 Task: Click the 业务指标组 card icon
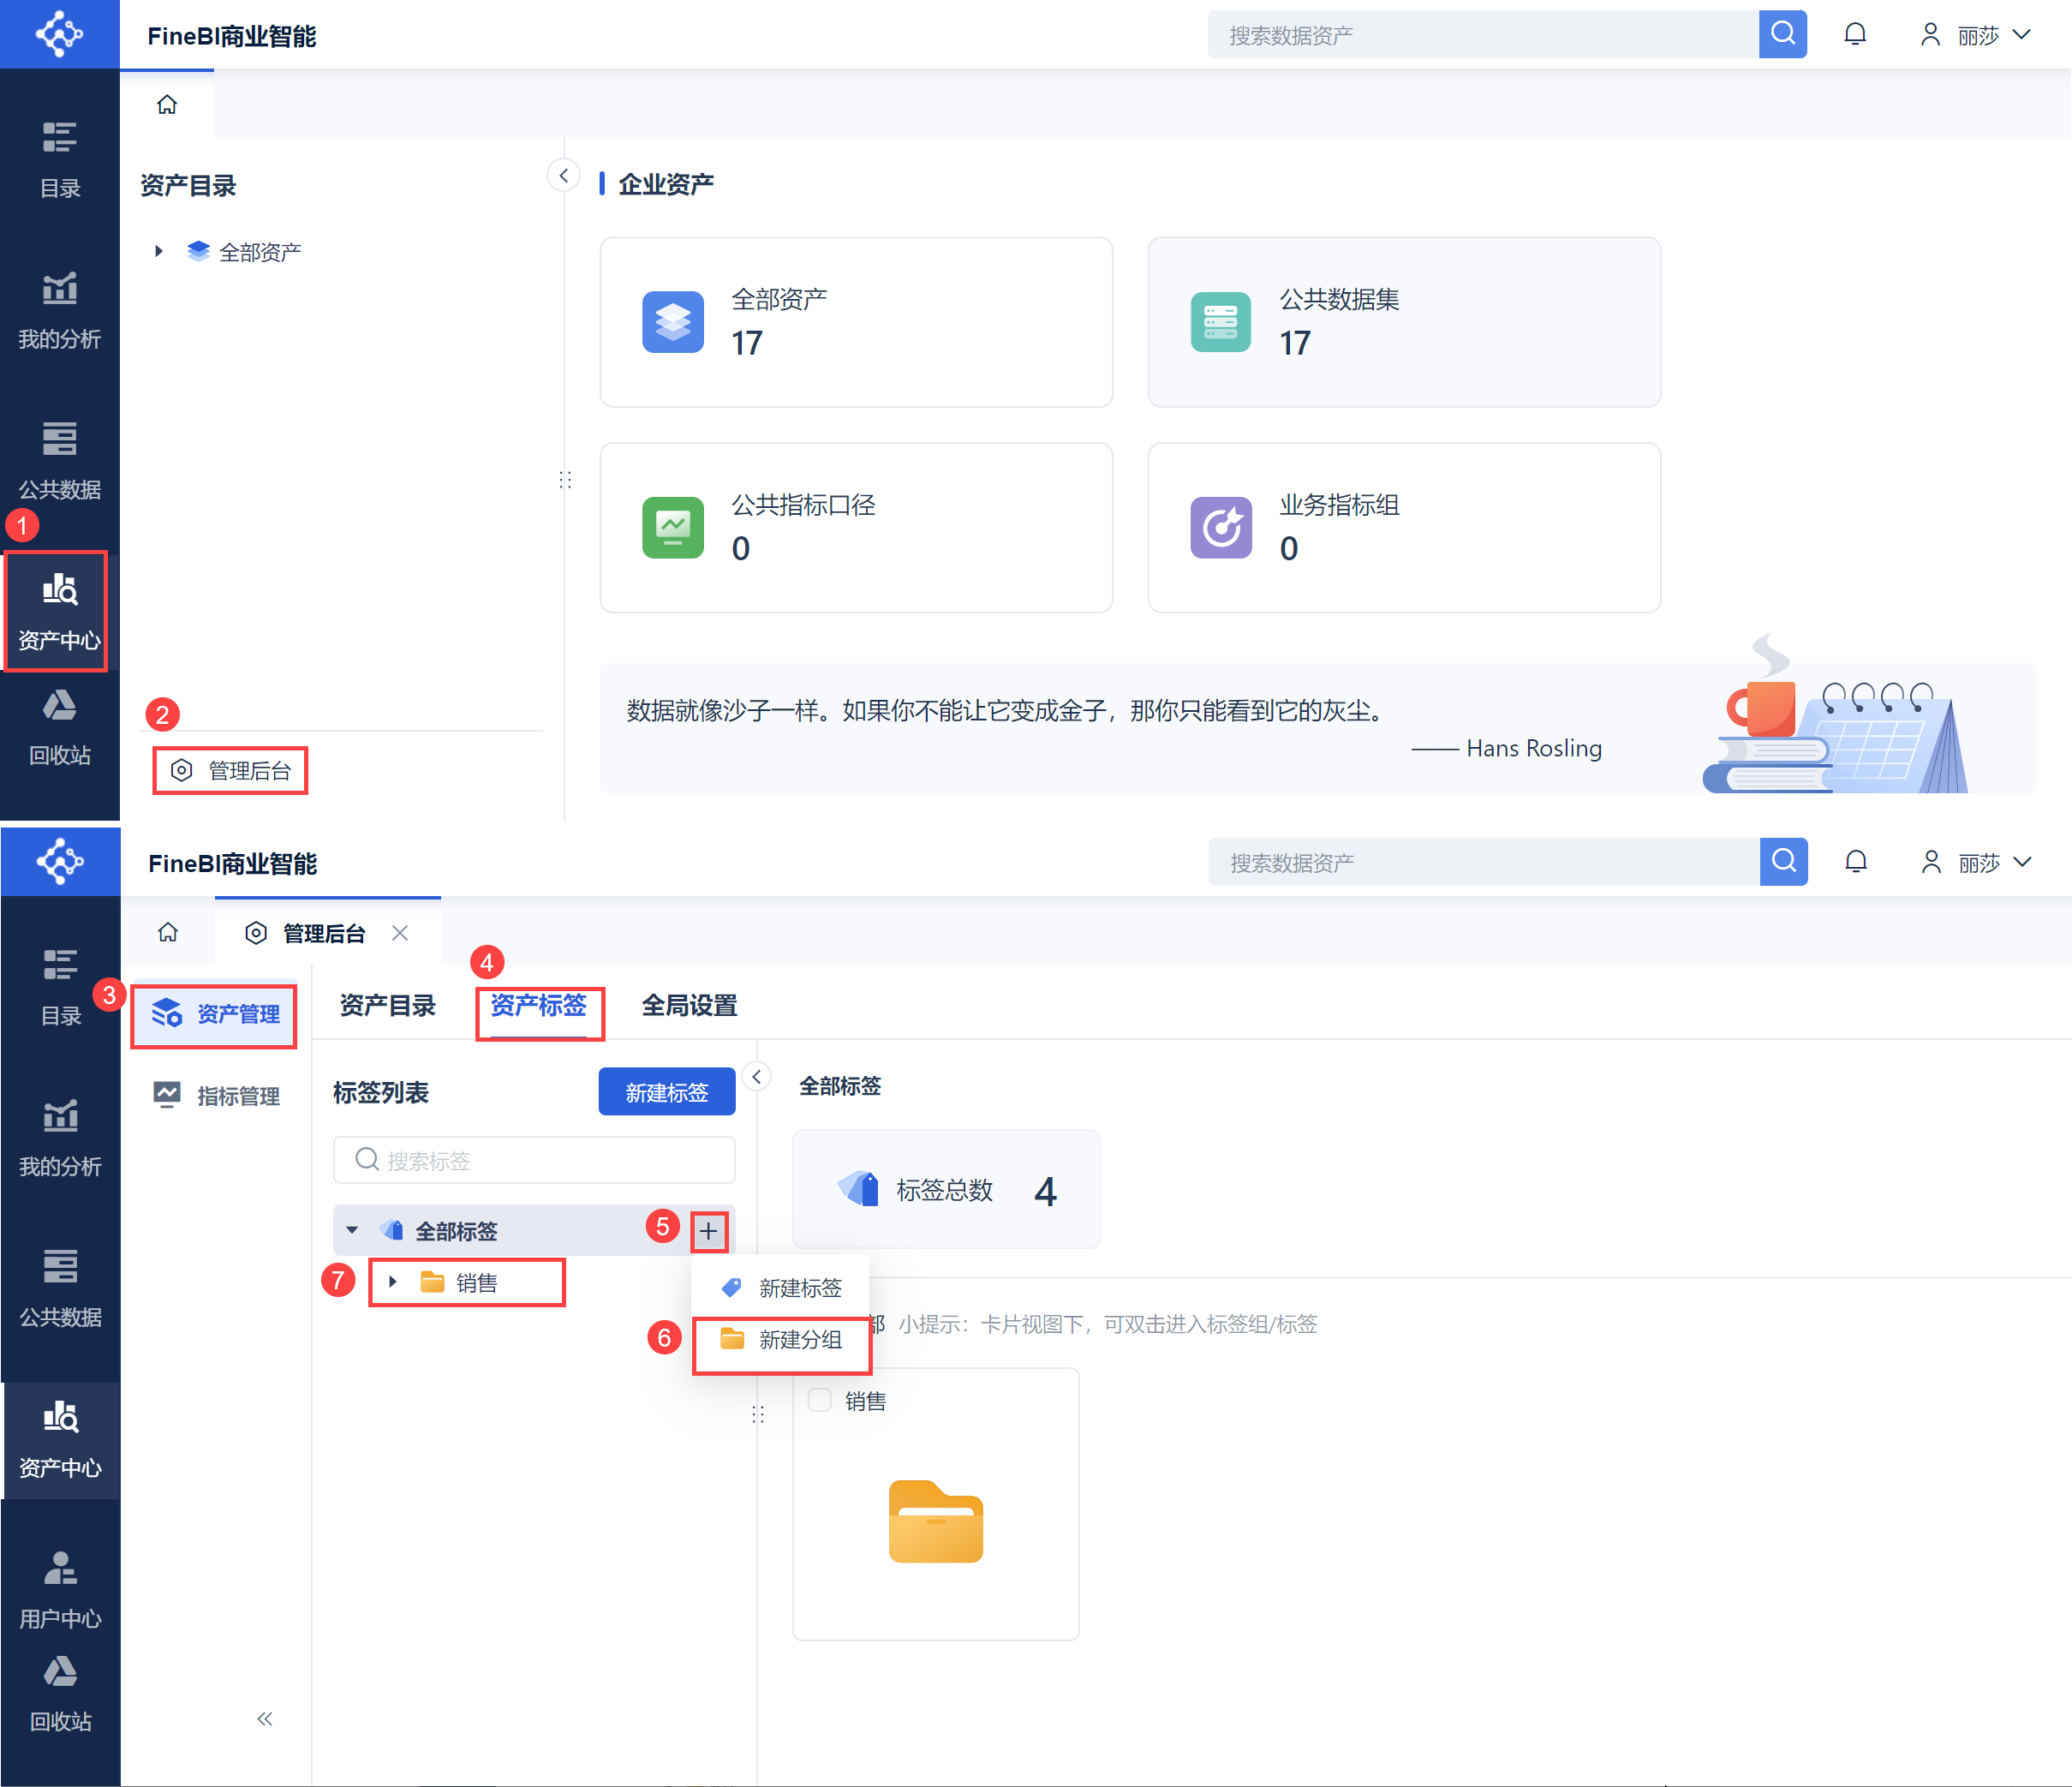coord(1220,527)
